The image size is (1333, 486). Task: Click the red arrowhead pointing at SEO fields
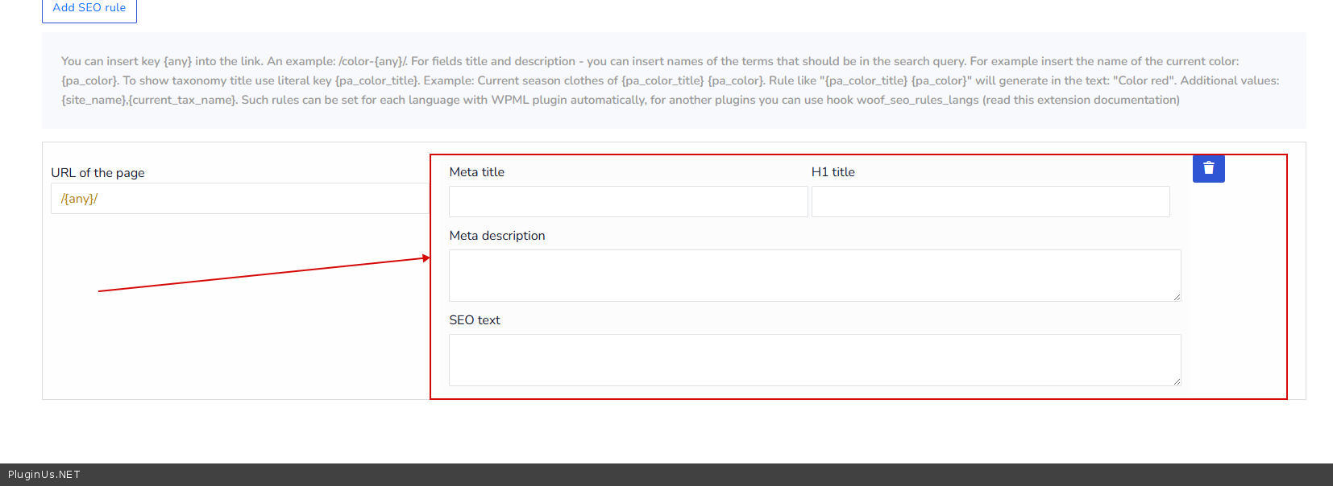click(x=426, y=258)
